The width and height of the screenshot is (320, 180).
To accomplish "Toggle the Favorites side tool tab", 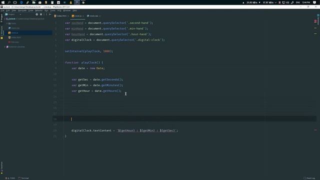I will (x=1, y=168).
